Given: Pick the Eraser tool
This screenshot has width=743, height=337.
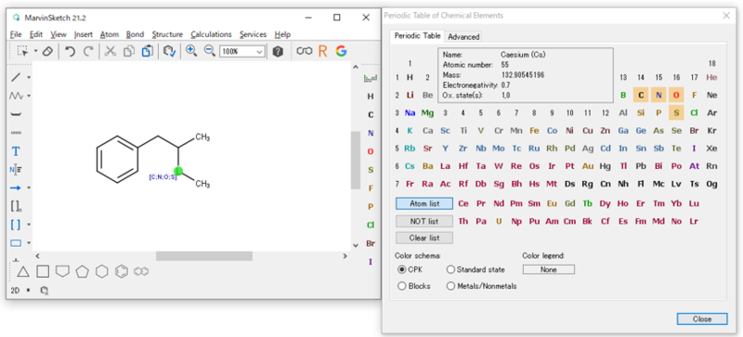Looking at the screenshot, I should [47, 51].
